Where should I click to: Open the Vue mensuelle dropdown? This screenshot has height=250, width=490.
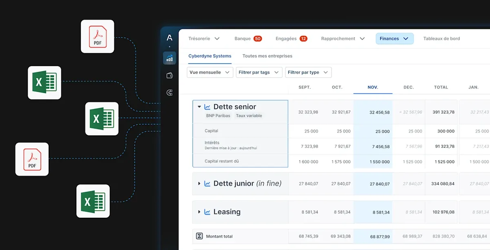pyautogui.click(x=210, y=72)
